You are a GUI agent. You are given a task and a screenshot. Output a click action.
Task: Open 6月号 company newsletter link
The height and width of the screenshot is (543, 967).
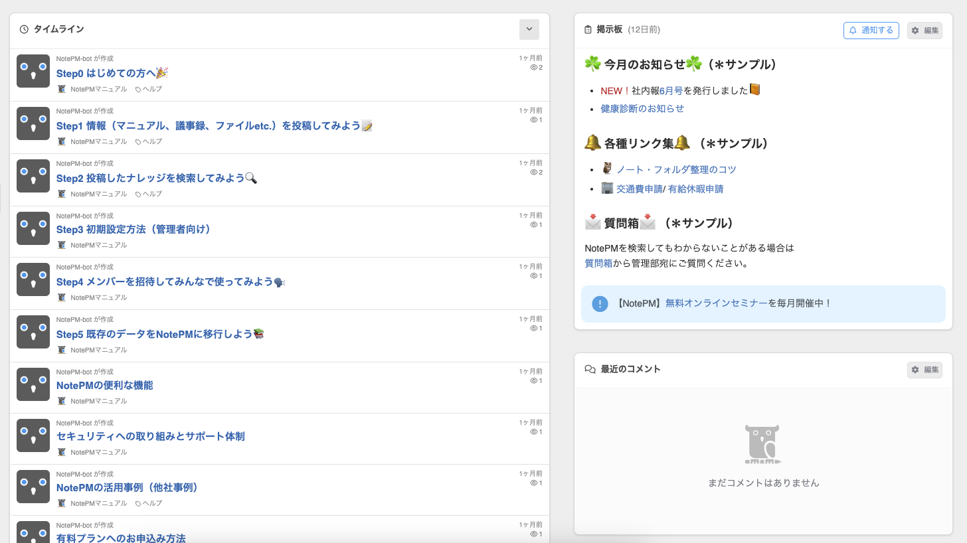671,90
